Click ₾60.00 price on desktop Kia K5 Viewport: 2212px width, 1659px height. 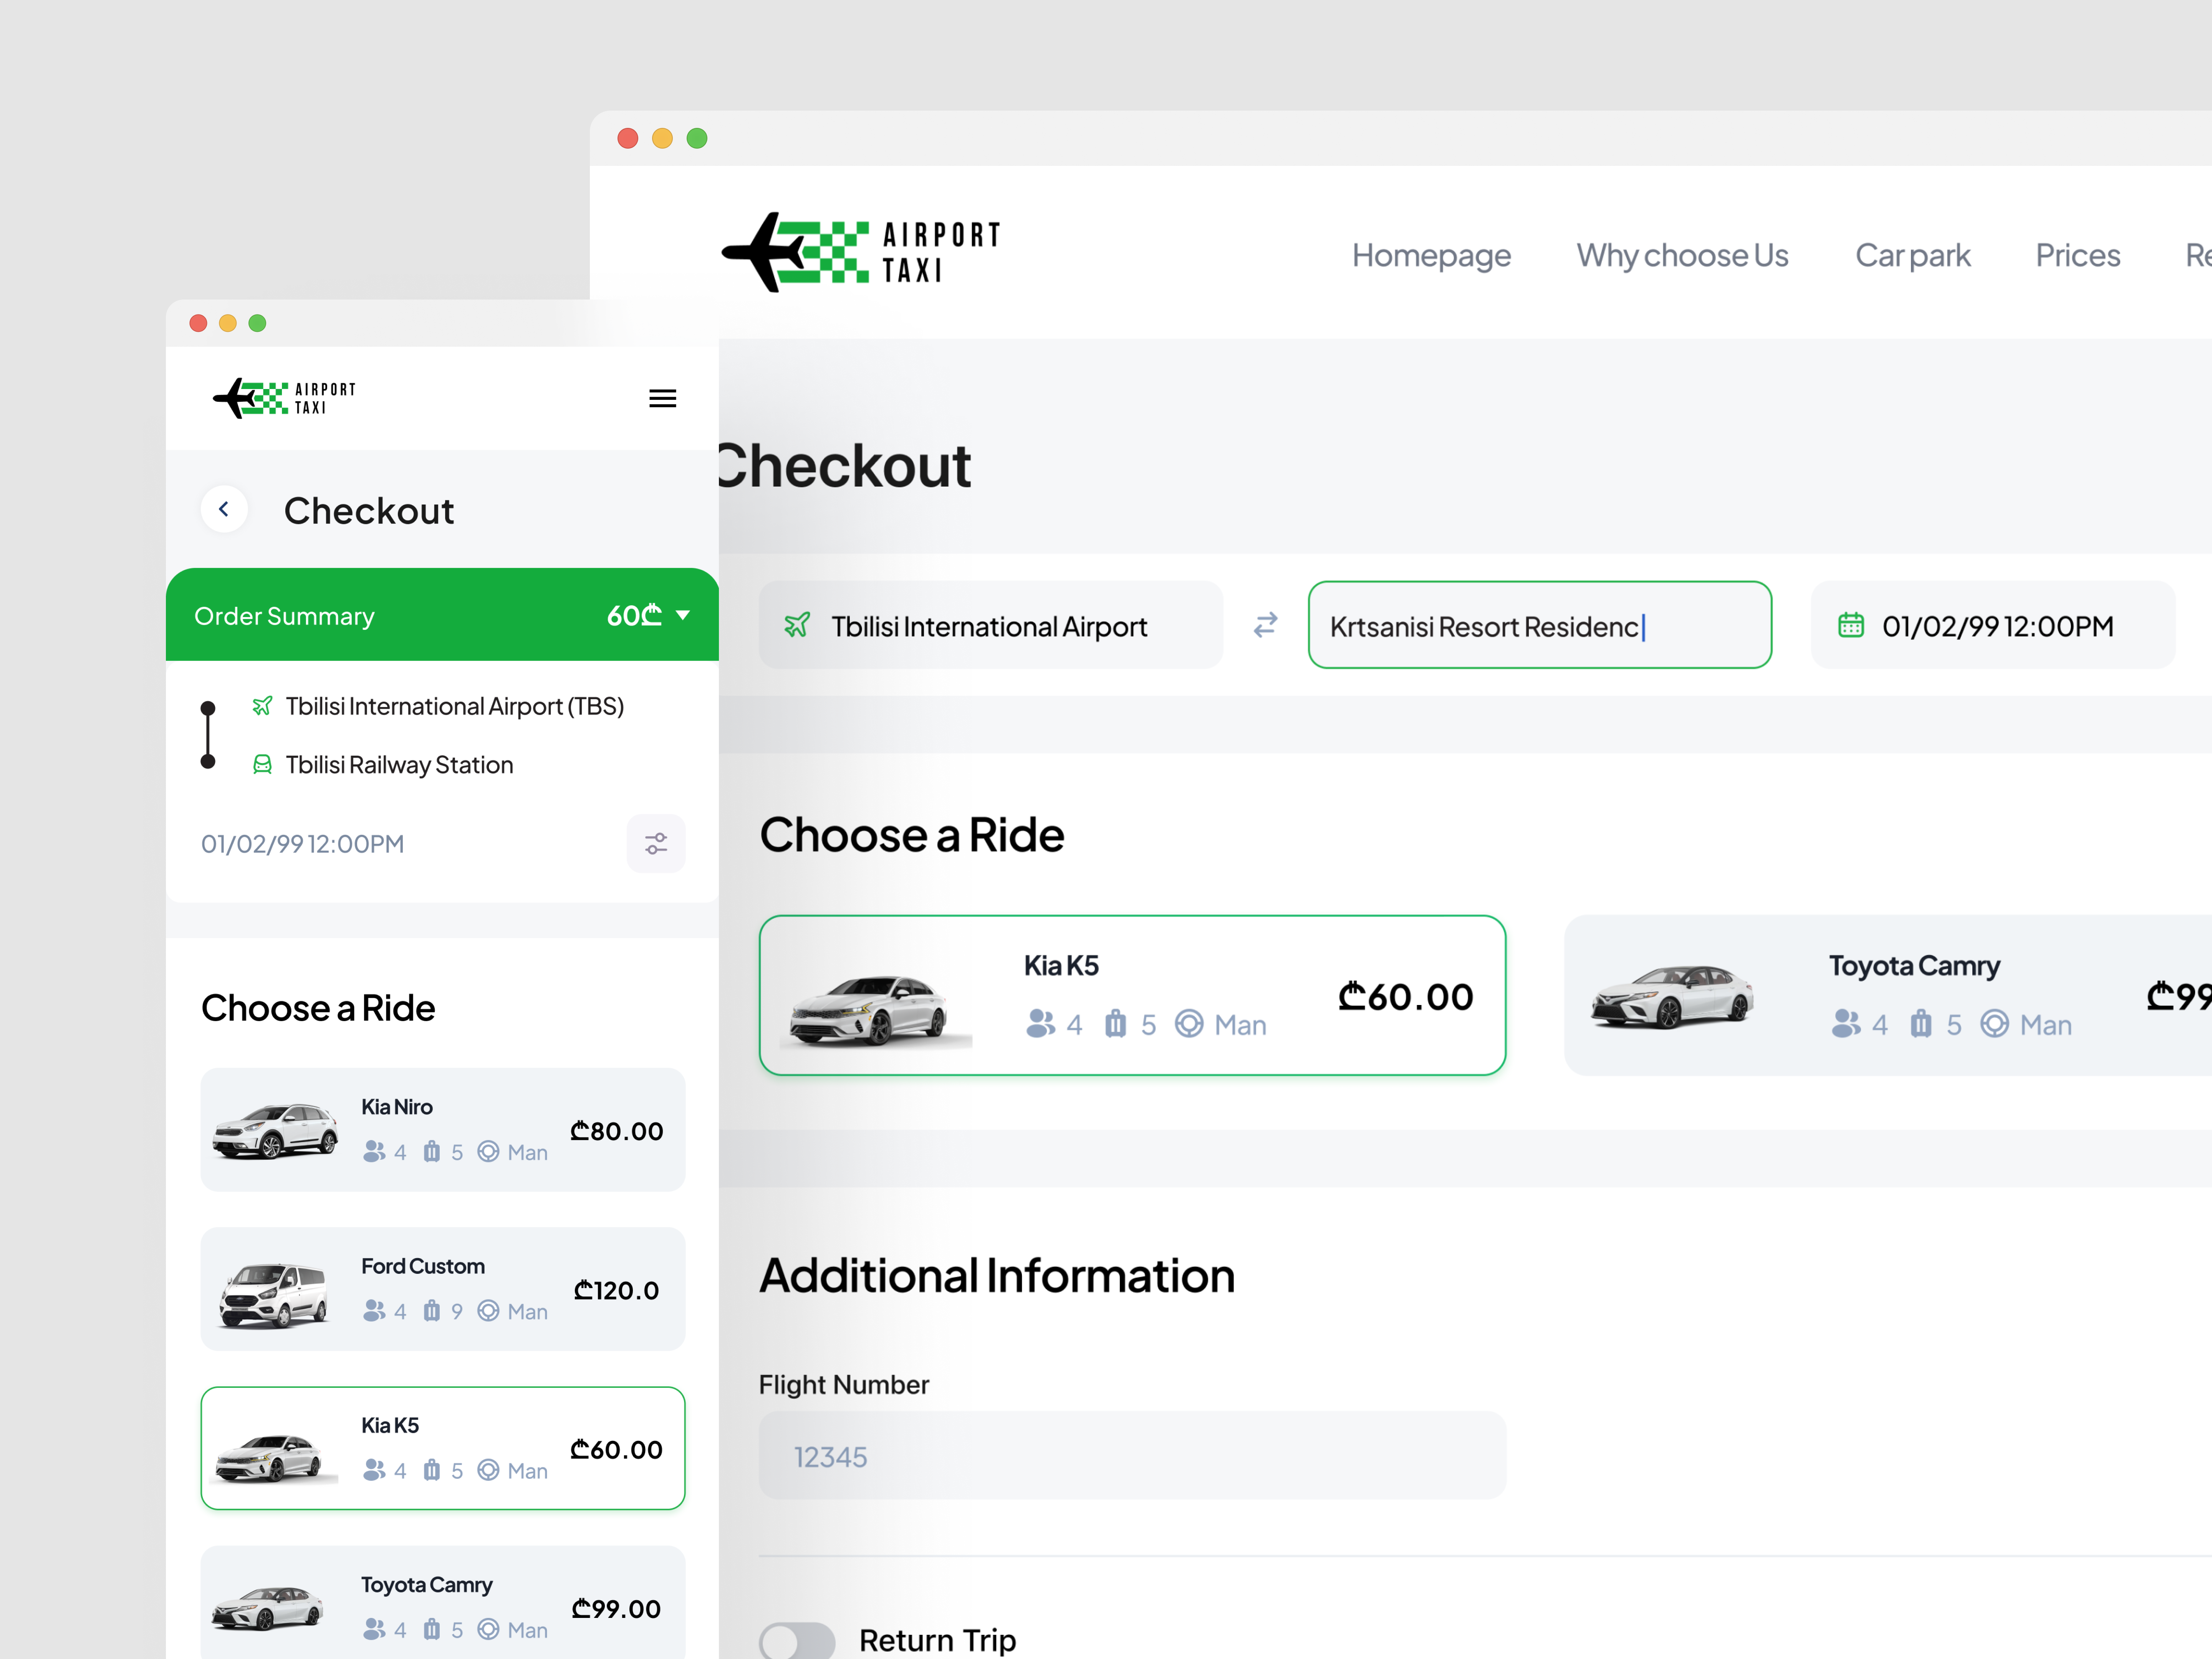click(x=1405, y=996)
